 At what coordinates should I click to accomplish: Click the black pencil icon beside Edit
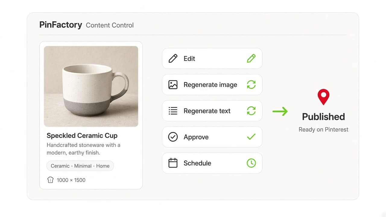click(173, 58)
